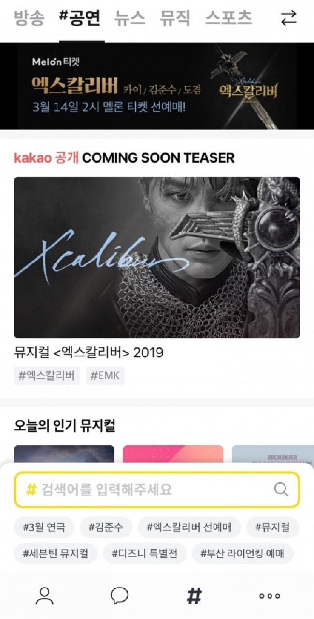This screenshot has width=314, height=619.
Task: Tap the magnifying glass search icon
Action: [x=281, y=489]
